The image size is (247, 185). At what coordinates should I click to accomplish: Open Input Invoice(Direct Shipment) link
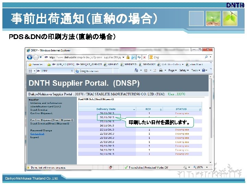(50, 124)
